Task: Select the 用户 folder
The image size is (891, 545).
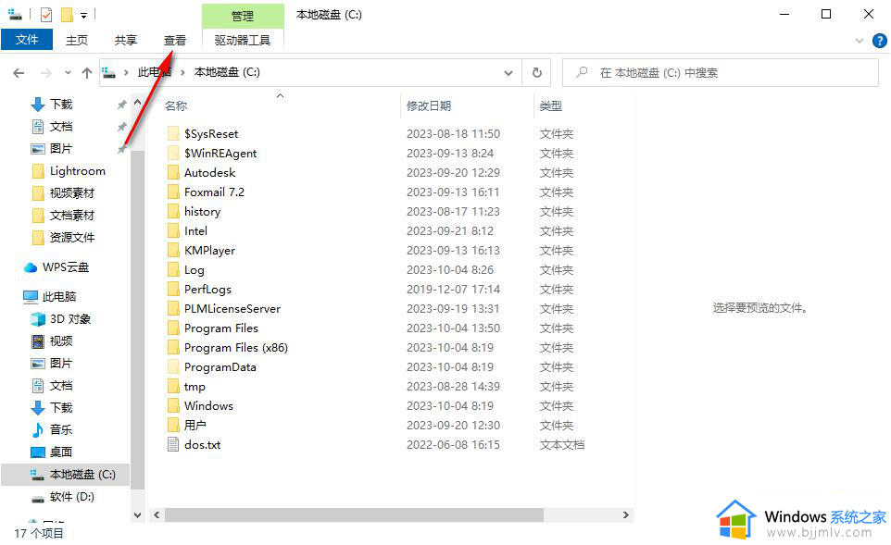Action: 195,426
